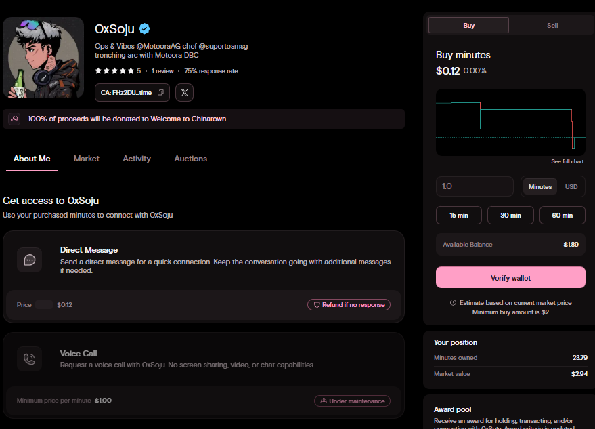Viewport: 595px width, 429px height.
Task: Click the donation hand icon in banner
Action: [14, 119]
